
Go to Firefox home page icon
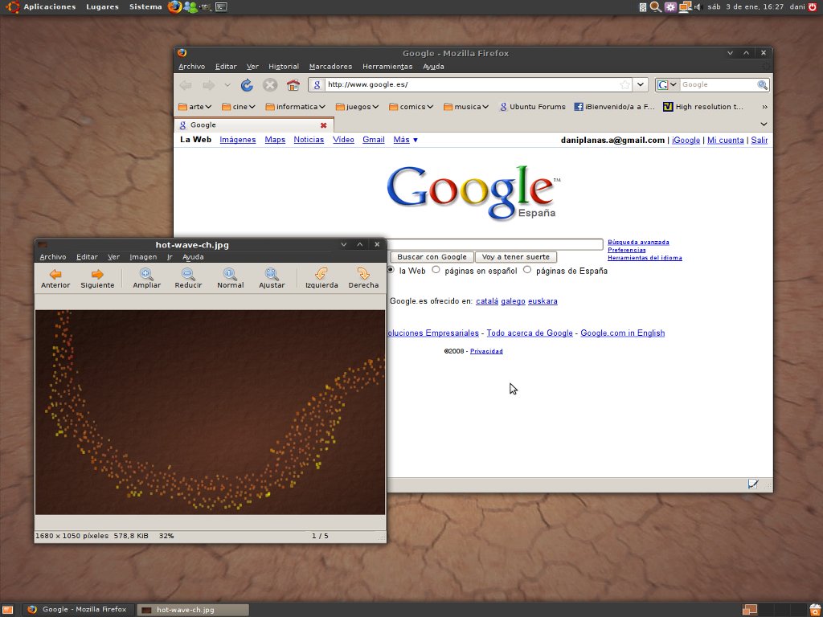click(x=293, y=85)
